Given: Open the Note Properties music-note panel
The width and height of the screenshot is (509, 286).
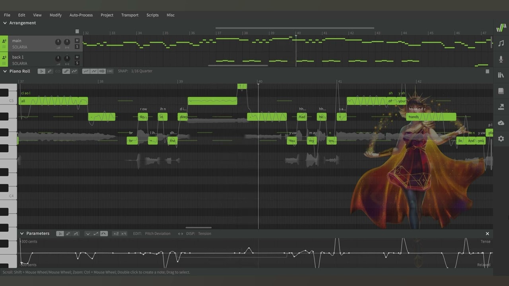Looking at the screenshot, I should click(501, 43).
